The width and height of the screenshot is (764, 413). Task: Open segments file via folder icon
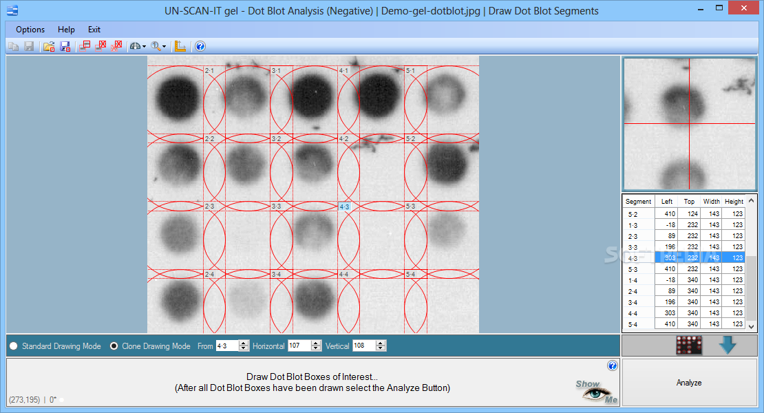49,46
